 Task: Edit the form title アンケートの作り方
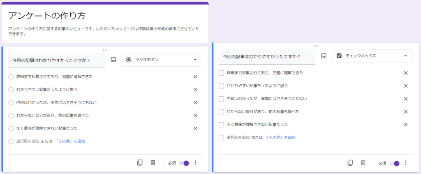pos(47,16)
